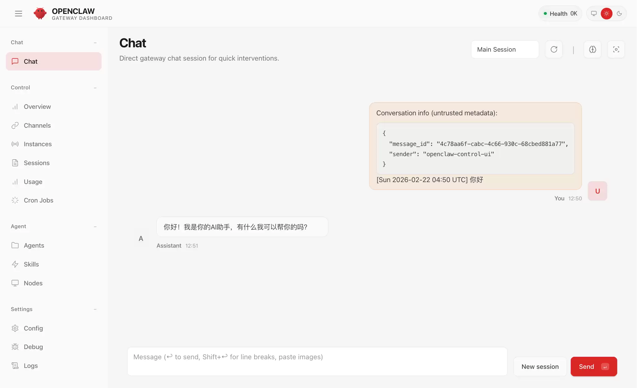Select the dark theme moon icon
Viewport: 637px width, 388px height.
[619, 14]
